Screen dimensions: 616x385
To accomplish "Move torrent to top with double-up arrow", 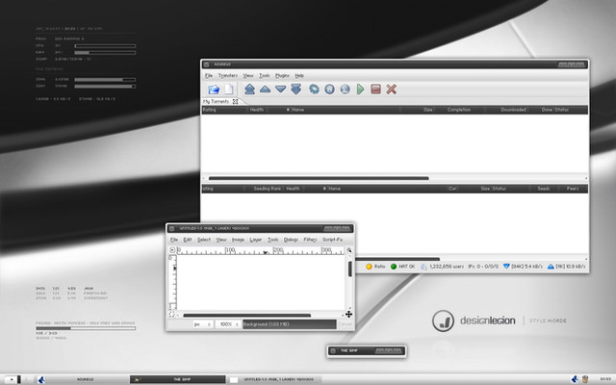I will [249, 90].
